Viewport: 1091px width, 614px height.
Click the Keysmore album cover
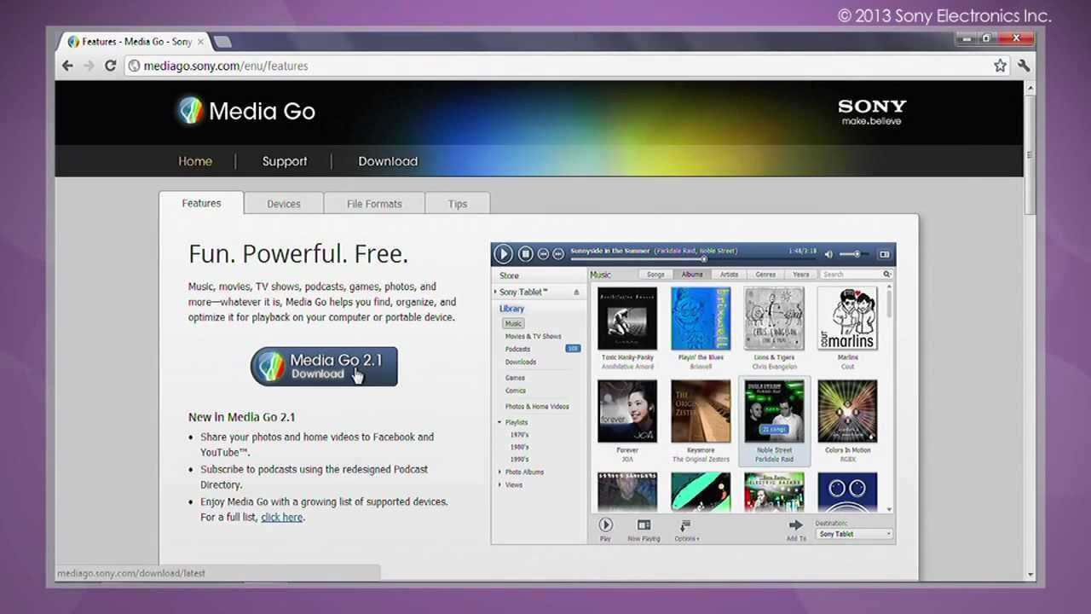click(701, 412)
